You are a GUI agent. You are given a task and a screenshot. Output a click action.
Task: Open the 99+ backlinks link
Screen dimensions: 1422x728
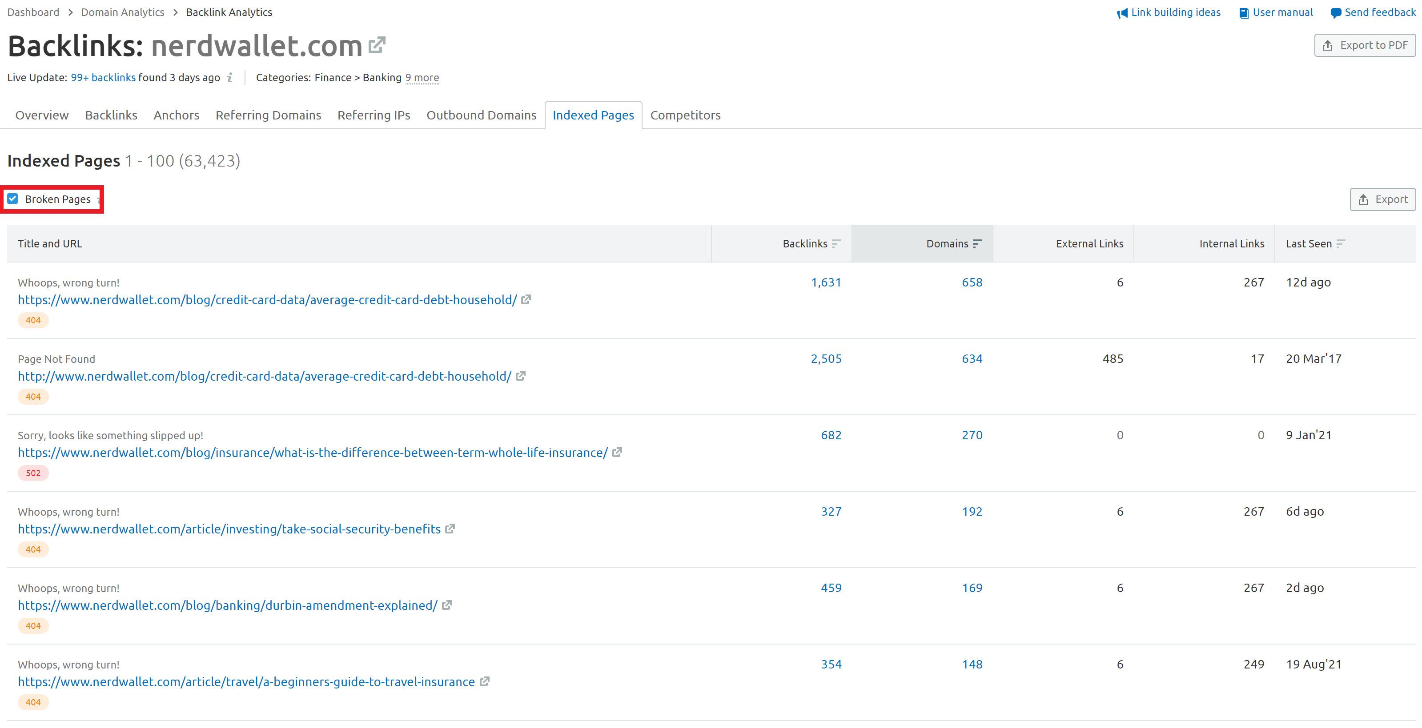click(x=103, y=78)
